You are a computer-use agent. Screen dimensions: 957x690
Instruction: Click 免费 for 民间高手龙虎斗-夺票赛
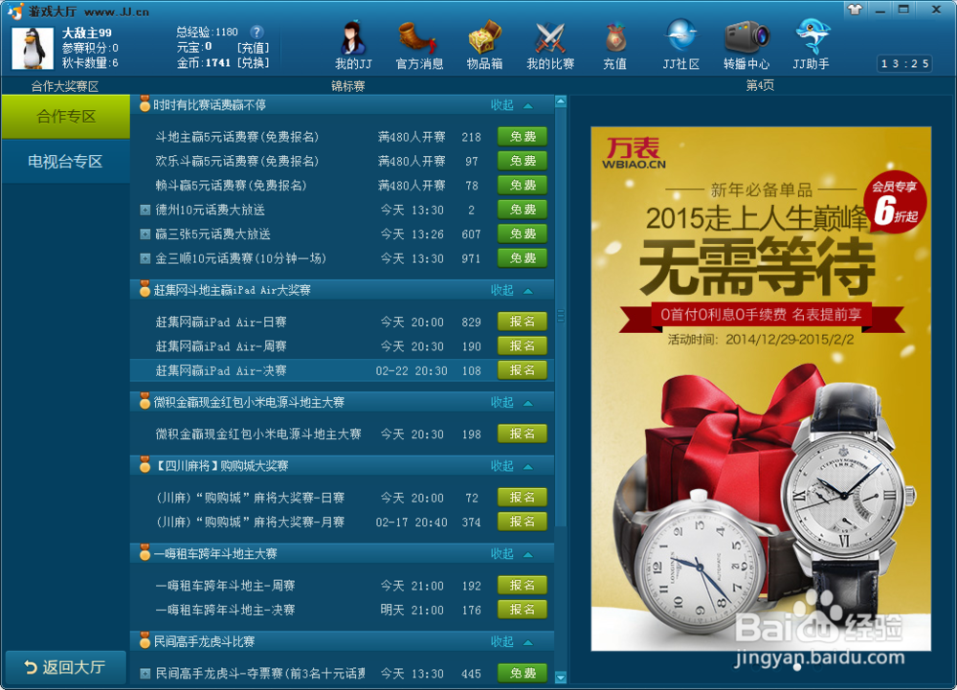click(523, 673)
